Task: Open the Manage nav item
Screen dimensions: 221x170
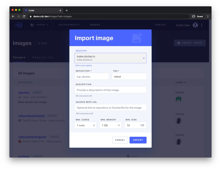Action: point(160,25)
